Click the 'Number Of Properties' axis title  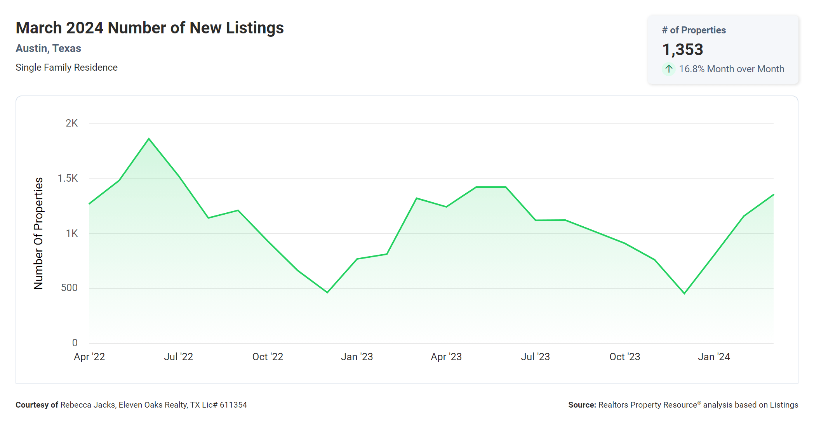click(38, 233)
